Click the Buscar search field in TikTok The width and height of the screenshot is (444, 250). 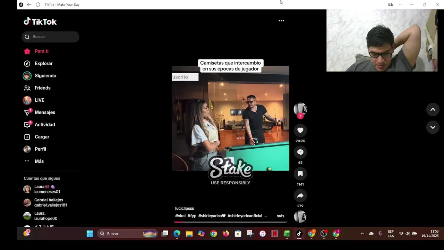pyautogui.click(x=50, y=37)
